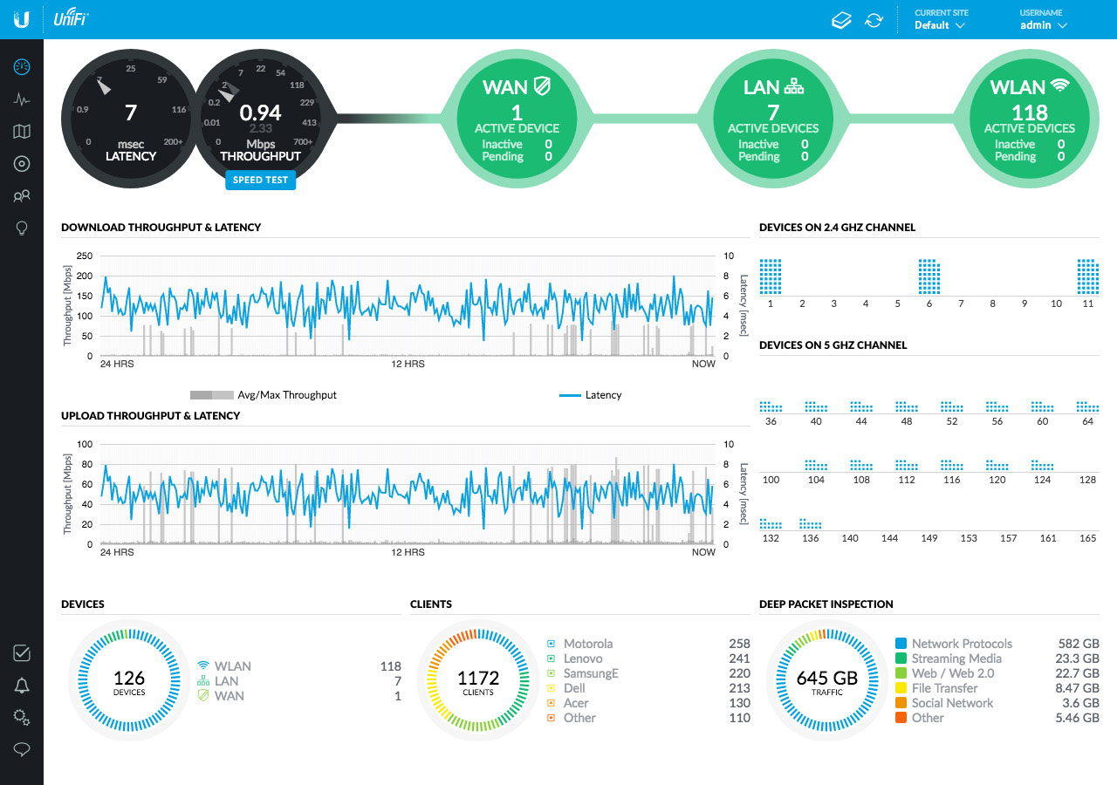Click the 2.4 GHz channel 11 device cluster
Screen dimensions: 1117x785
click(1087, 276)
